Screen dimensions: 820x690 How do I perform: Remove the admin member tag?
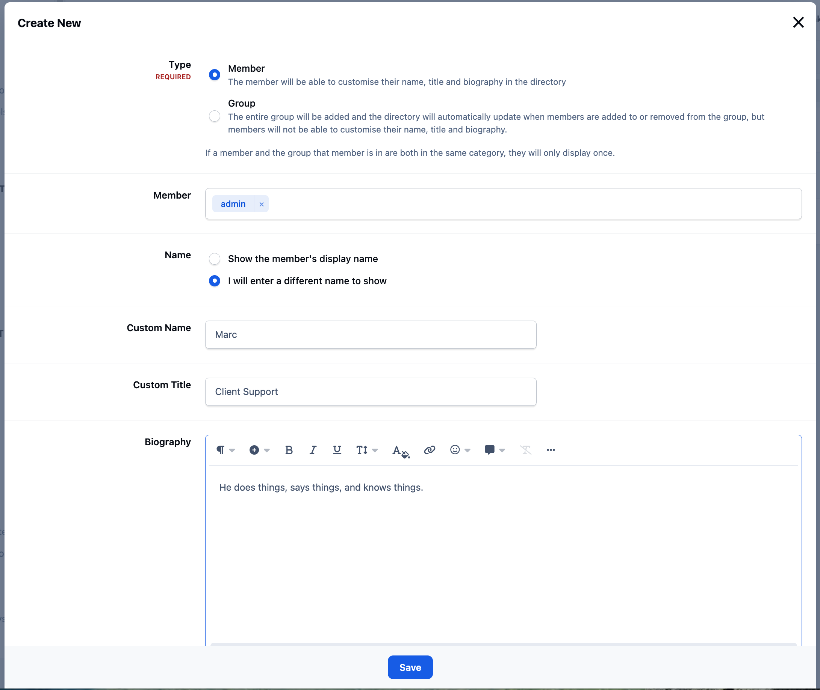(262, 204)
